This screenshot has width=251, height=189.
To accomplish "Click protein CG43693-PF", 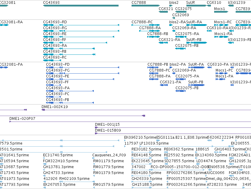I will (x=57, y=82).
